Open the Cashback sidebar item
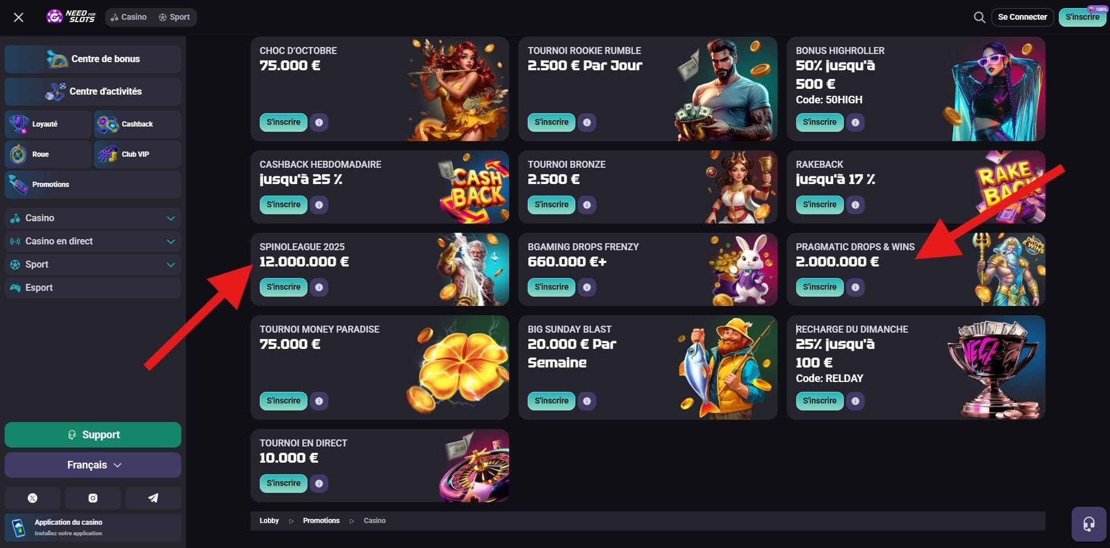 coord(138,124)
